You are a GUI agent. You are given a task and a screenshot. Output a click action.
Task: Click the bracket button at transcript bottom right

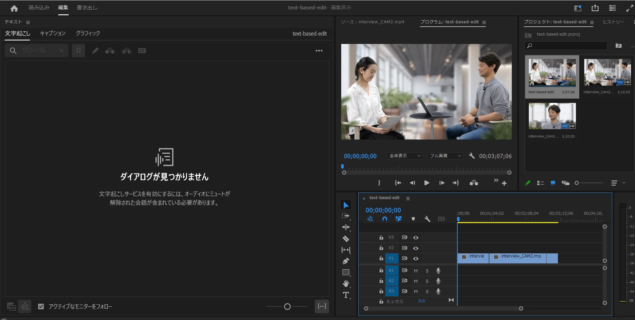[x=322, y=306]
